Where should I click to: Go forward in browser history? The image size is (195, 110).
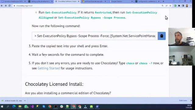pyautogui.click(x=5, y=6)
